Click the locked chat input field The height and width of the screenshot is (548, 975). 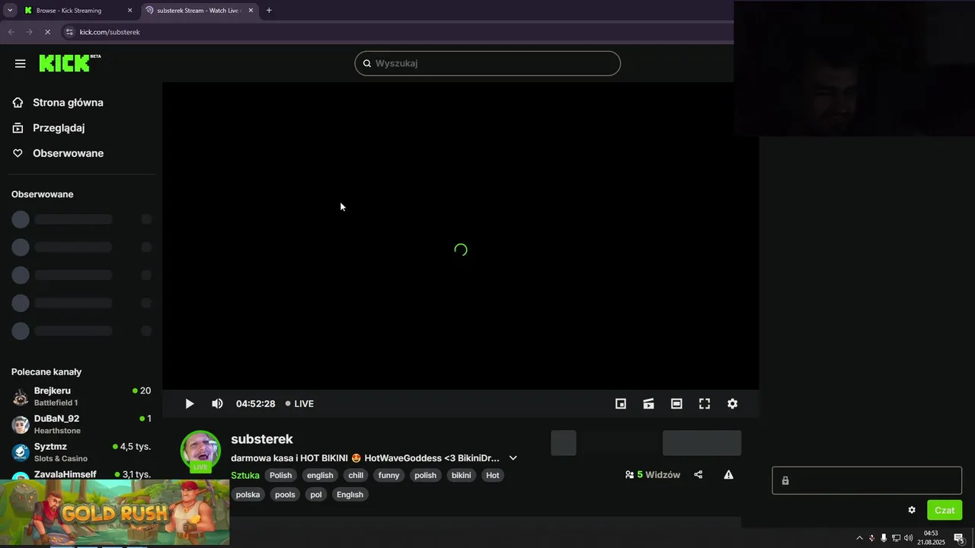[x=867, y=481]
